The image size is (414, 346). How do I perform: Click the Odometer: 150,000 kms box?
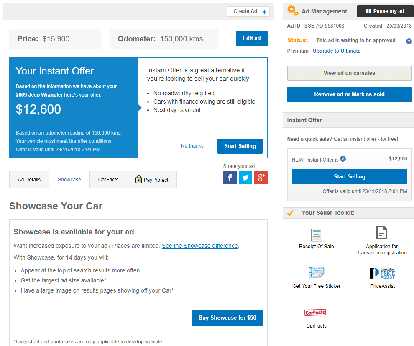point(164,39)
